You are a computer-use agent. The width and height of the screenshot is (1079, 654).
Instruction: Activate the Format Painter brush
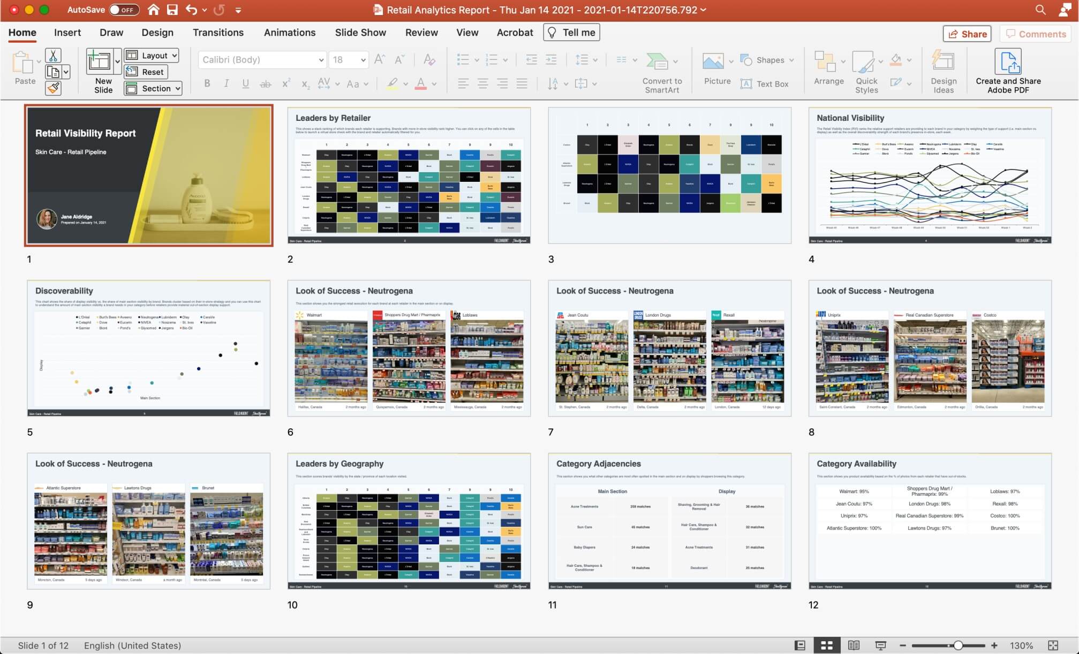tap(53, 88)
